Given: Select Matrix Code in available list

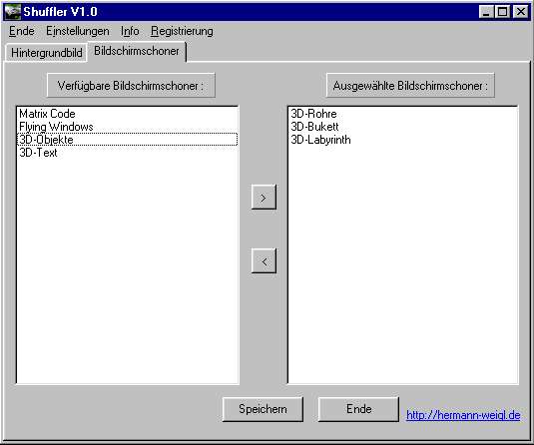Looking at the screenshot, I should tap(128, 114).
